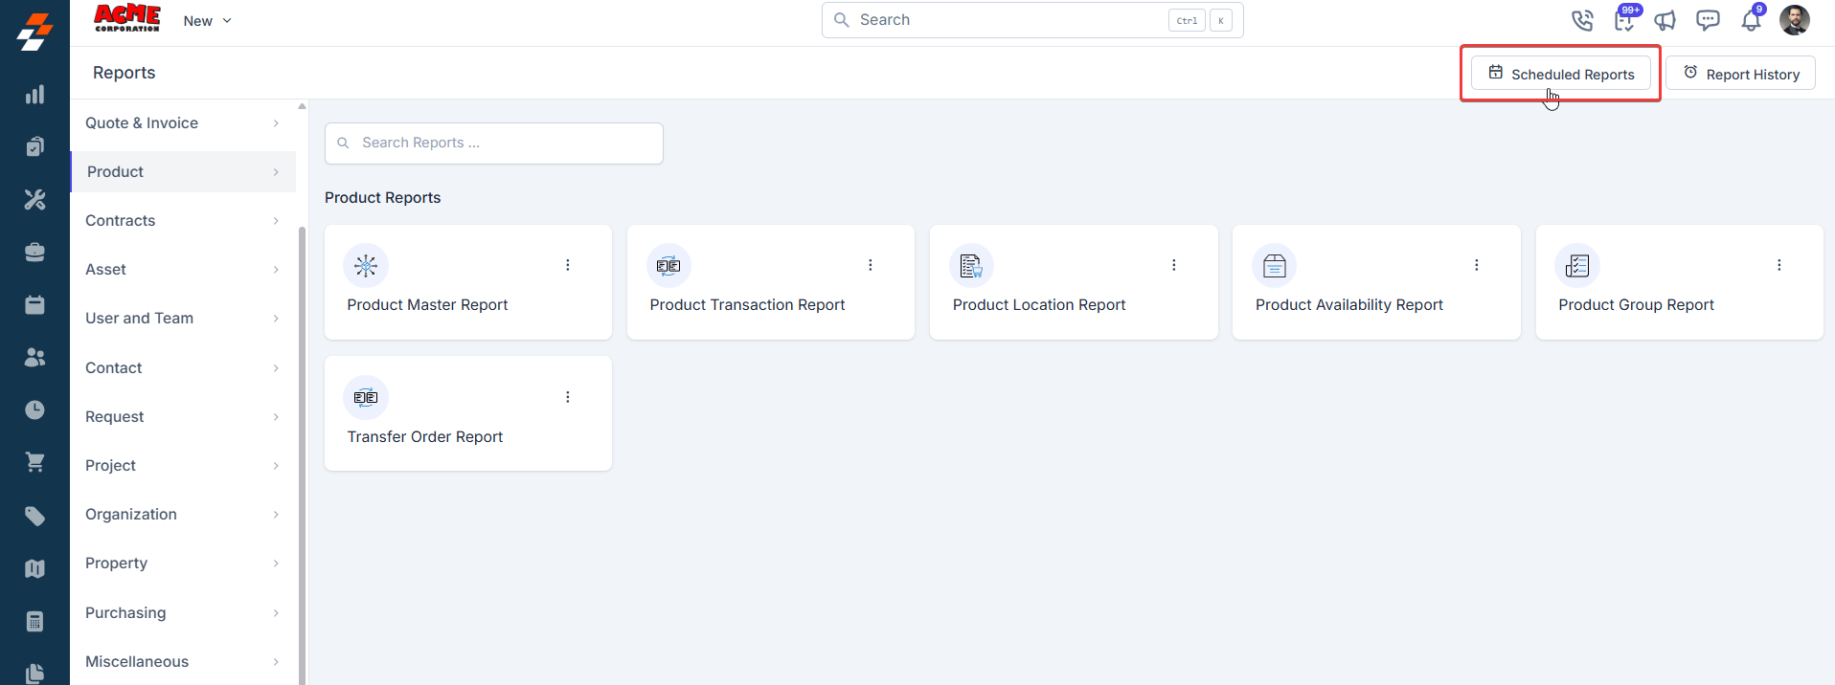This screenshot has width=1835, height=685.
Task: Open the Product Master Report link
Action: click(427, 305)
